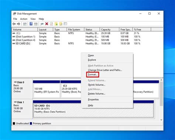Viewport: 175px width, 140px height.
Task: Choose Delete Volume... option
Action: [x=96, y=94]
